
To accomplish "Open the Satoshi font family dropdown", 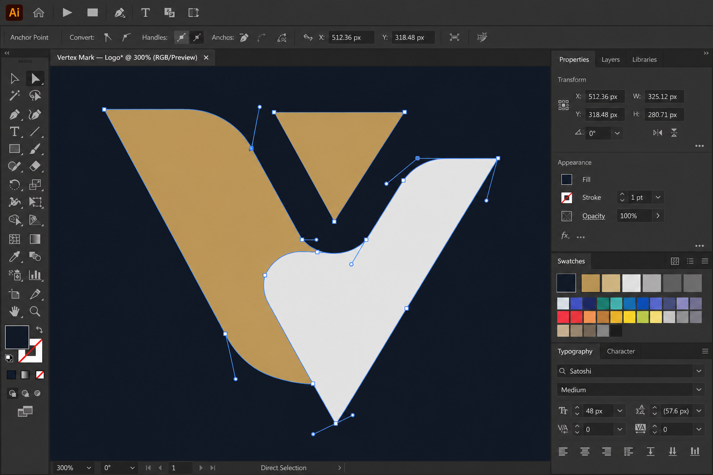I will (x=699, y=371).
